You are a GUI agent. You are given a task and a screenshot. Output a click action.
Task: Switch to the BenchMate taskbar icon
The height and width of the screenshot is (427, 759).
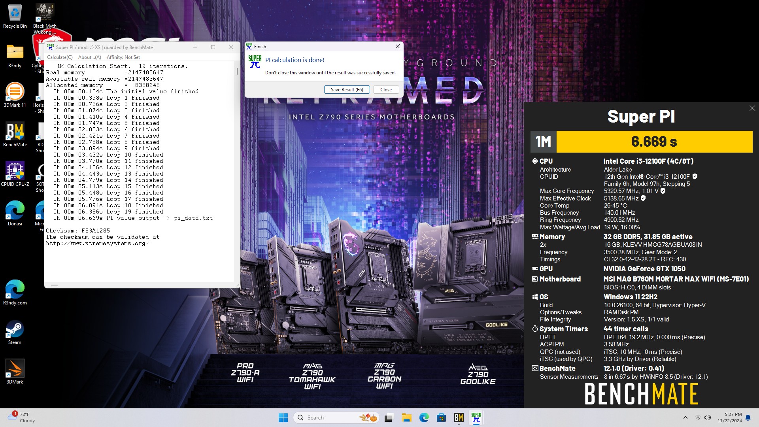[x=459, y=418]
